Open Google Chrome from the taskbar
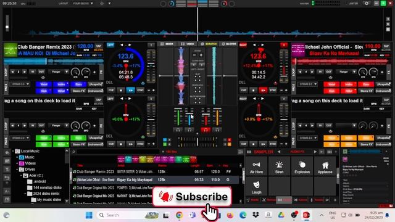This screenshot has width=395, height=222. pyautogui.click(x=179, y=215)
